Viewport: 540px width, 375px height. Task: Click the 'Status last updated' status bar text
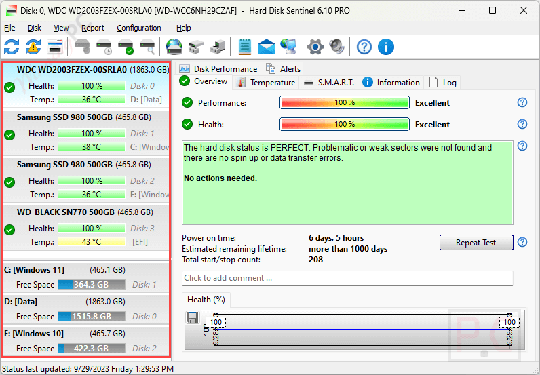88,369
